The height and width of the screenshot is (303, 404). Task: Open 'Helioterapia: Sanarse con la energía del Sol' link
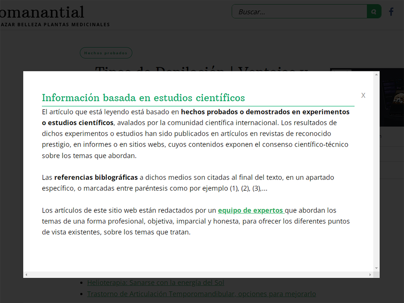pyautogui.click(x=155, y=282)
